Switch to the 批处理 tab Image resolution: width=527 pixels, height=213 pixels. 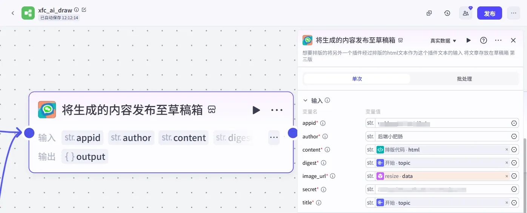pyautogui.click(x=464, y=79)
